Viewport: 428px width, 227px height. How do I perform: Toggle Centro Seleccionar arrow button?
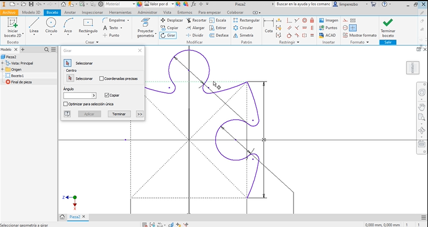(70, 78)
